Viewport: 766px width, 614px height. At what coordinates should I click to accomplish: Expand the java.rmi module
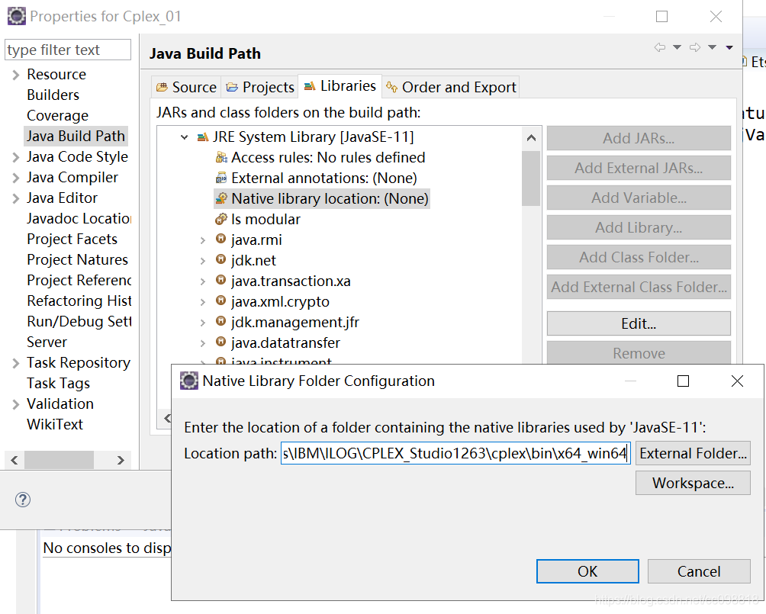[203, 240]
